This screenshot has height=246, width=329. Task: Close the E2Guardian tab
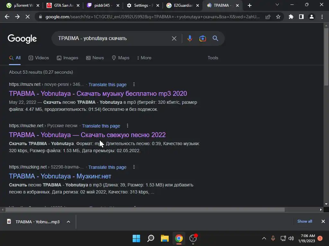point(198,5)
